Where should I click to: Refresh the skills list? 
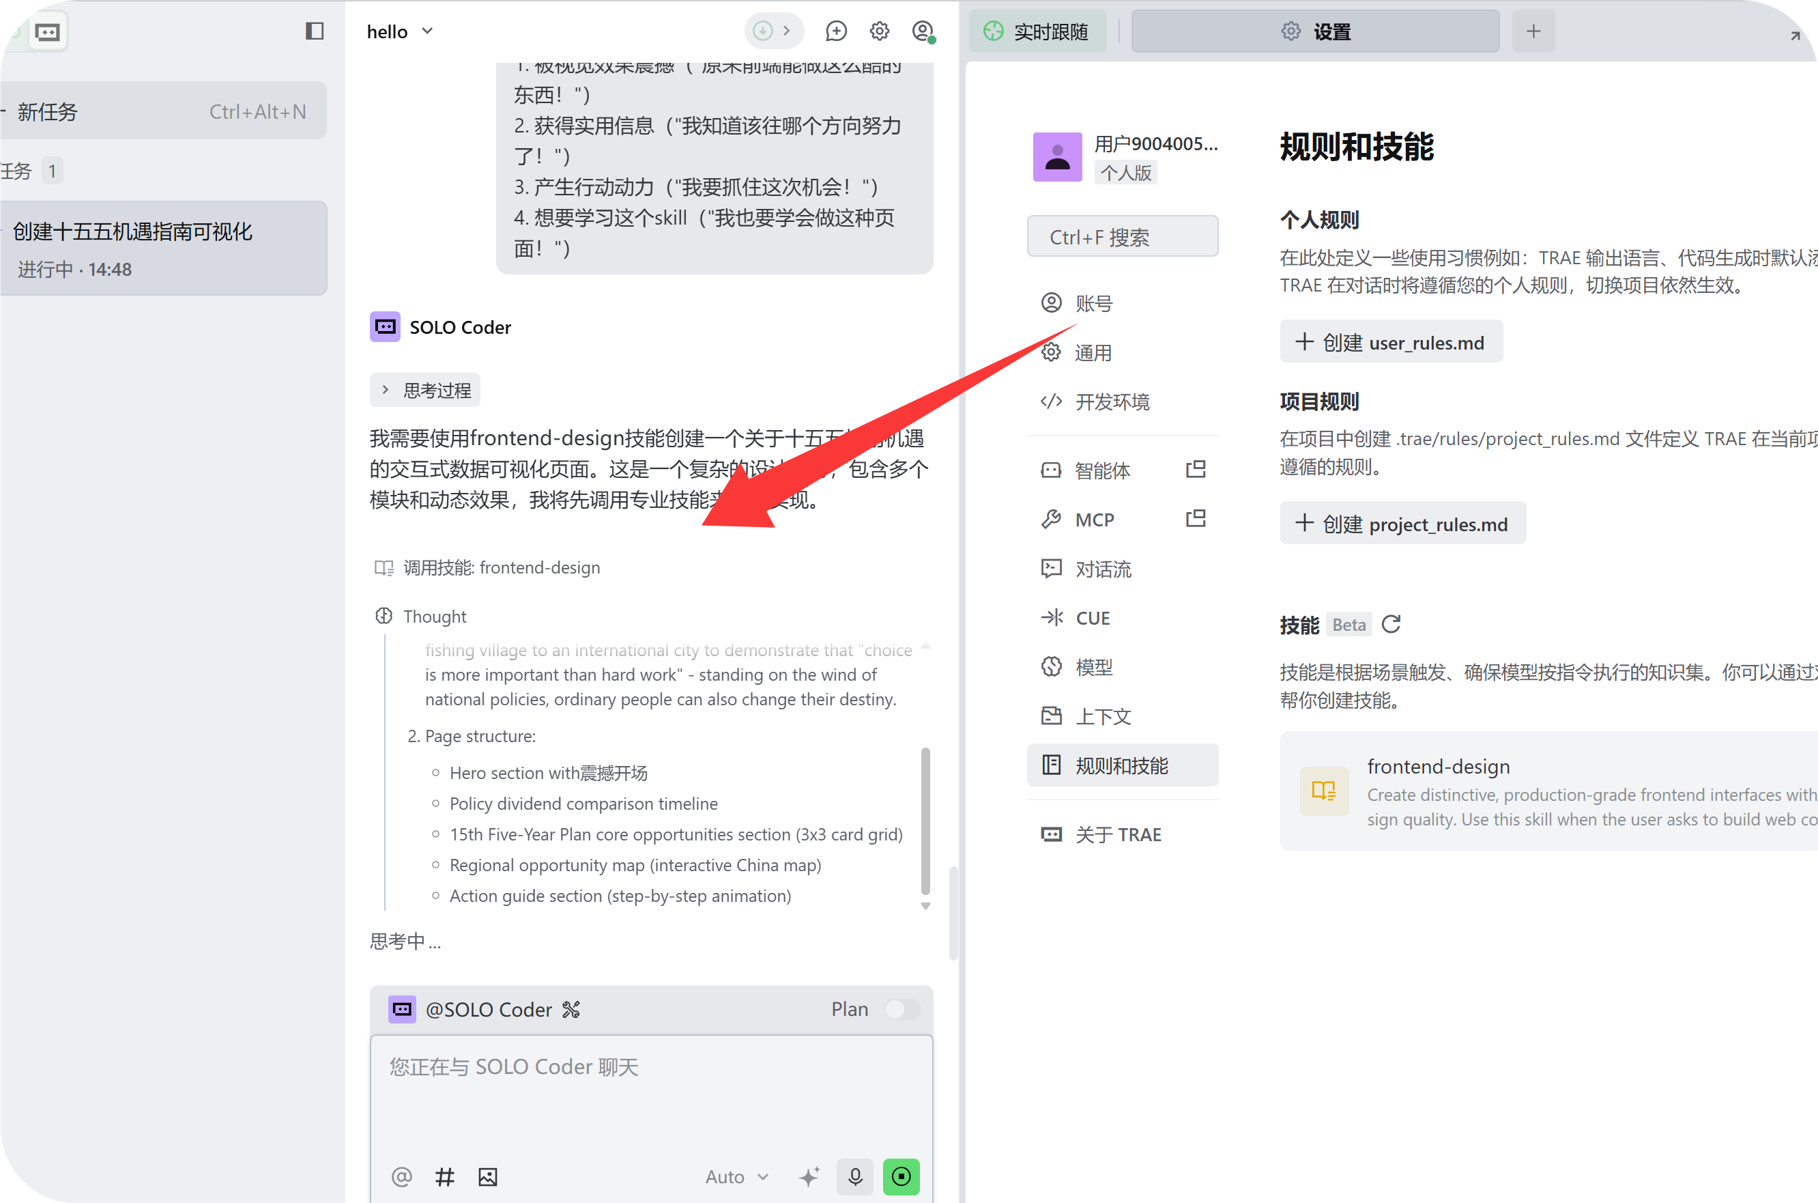click(1391, 625)
